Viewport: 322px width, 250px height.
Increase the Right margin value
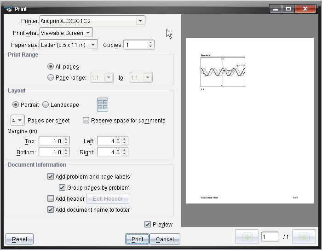125,150
